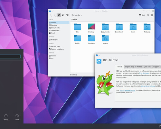Click the KDE logo in About dialog

99,61
